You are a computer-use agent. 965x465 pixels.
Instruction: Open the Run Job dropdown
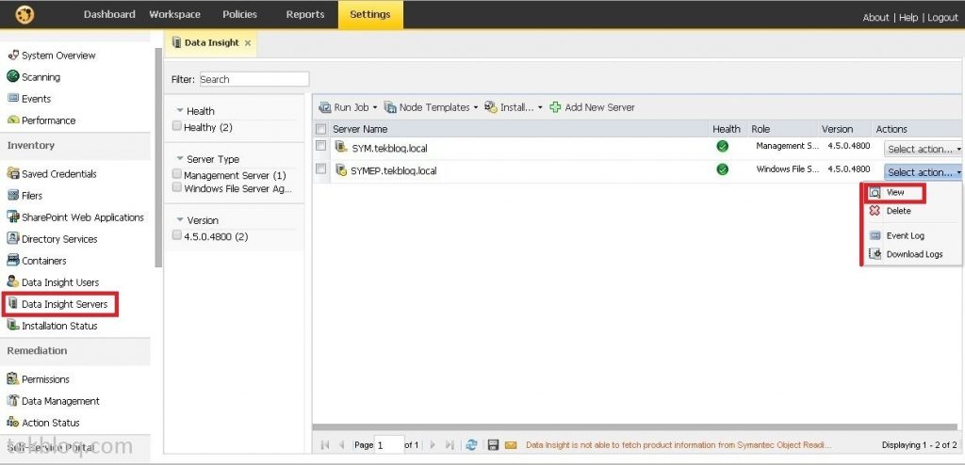click(348, 107)
